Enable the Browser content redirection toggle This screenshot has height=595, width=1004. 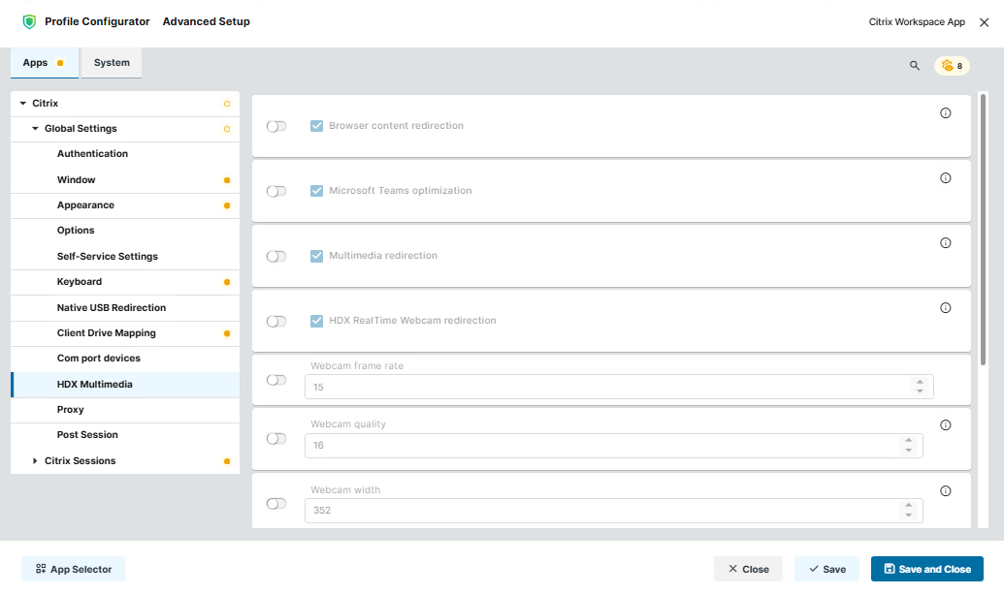click(x=275, y=126)
